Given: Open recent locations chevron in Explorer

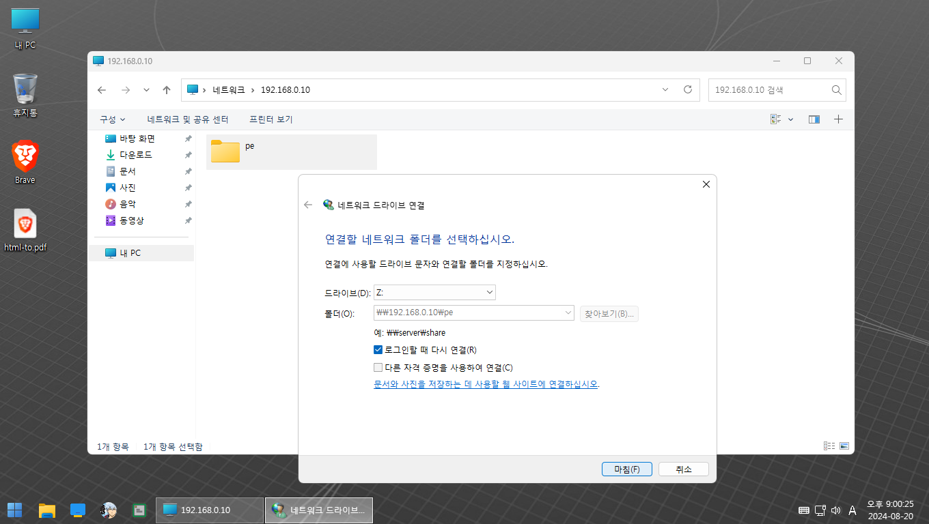Looking at the screenshot, I should click(x=146, y=89).
